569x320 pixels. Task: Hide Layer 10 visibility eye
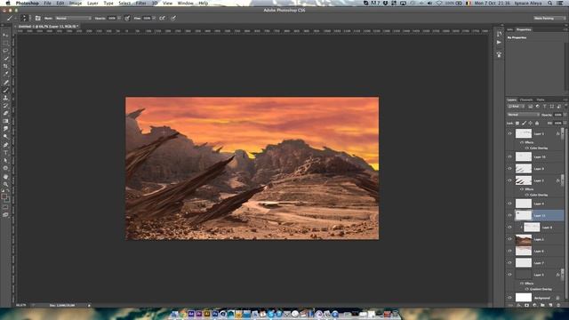(509, 156)
